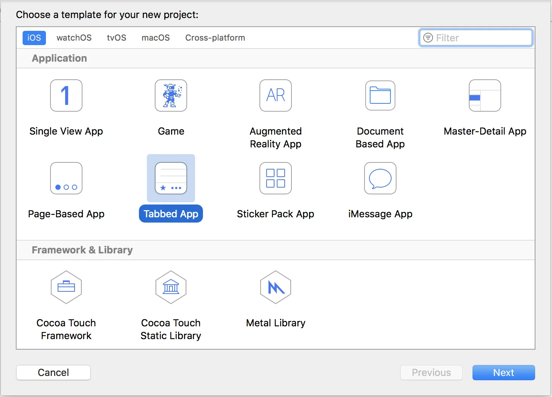Screen dimensions: 552x397
Task: Click the Cancel button
Action: click(53, 373)
